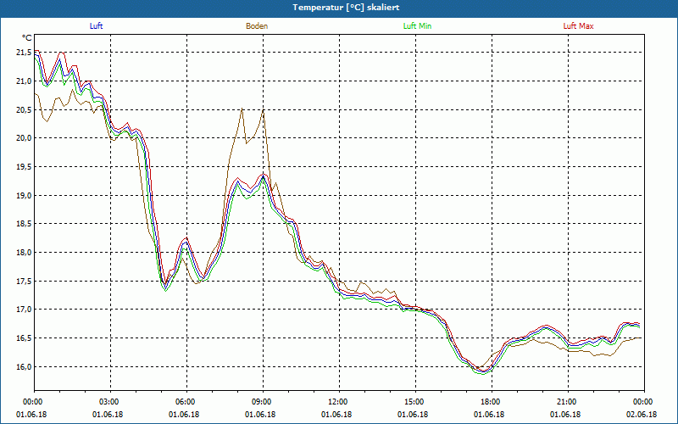Click the 19,5 y-axis value
The image size is (678, 424).
tap(24, 166)
